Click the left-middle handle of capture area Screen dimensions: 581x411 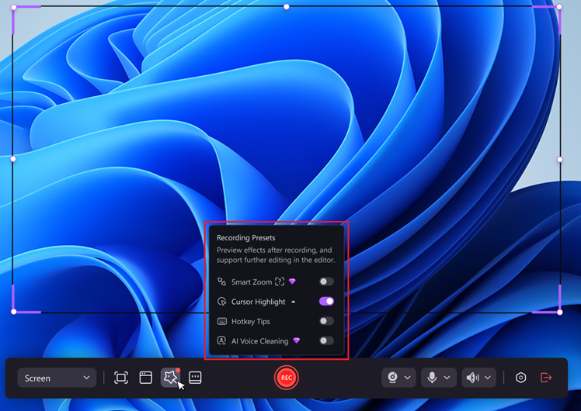[13, 159]
